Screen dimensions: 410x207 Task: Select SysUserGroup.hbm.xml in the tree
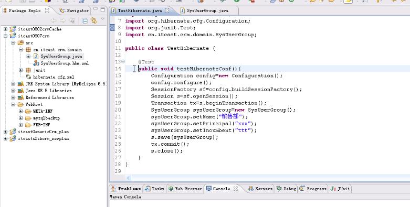tap(65, 63)
